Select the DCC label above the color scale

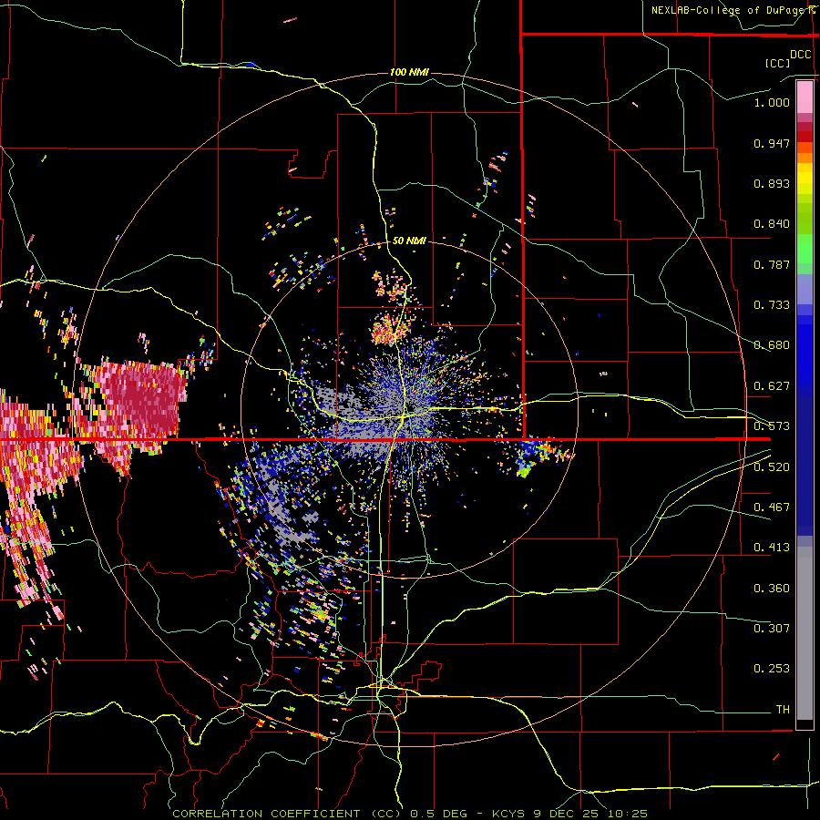800,55
